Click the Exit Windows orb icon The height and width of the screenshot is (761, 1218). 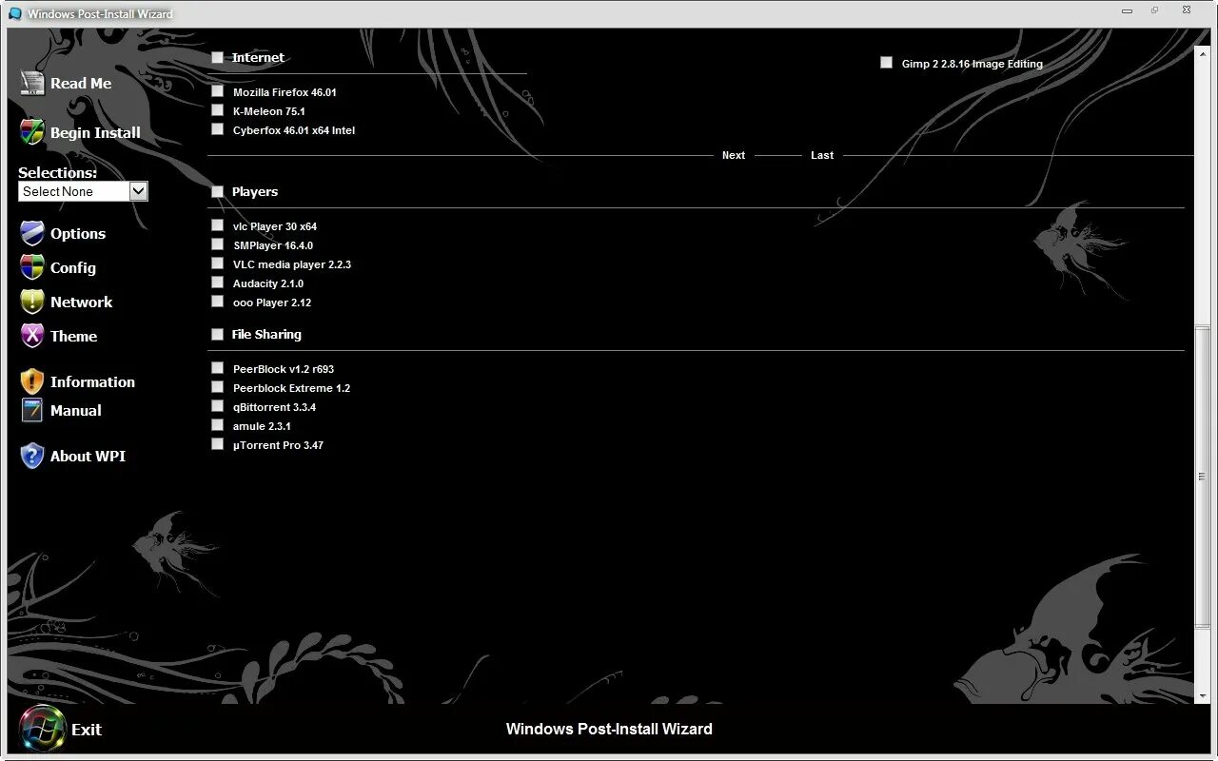(42, 729)
